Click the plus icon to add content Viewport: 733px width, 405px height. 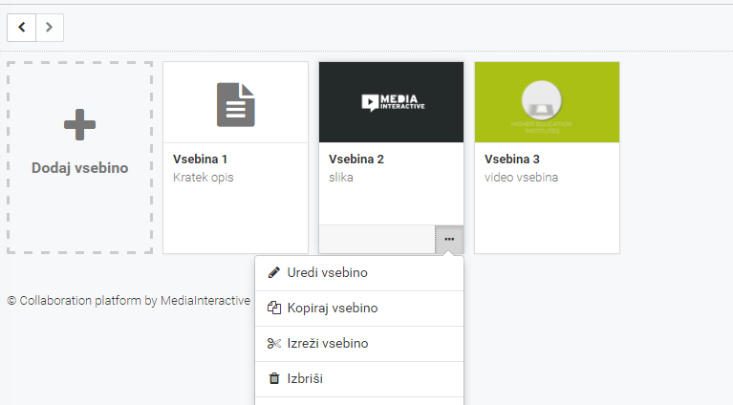[x=80, y=125]
